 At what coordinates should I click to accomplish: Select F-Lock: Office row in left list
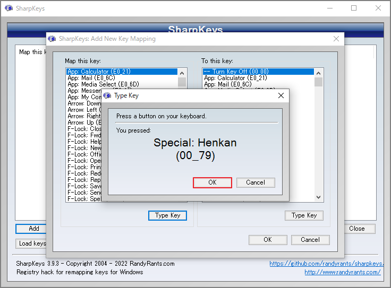coord(84,154)
